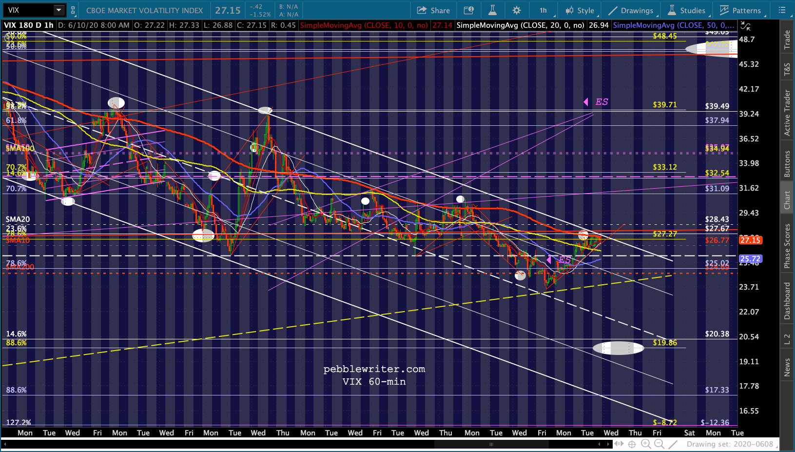This screenshot has height=452, width=795.
Task: Select the line drawing tool icon
Action: [x=673, y=444]
